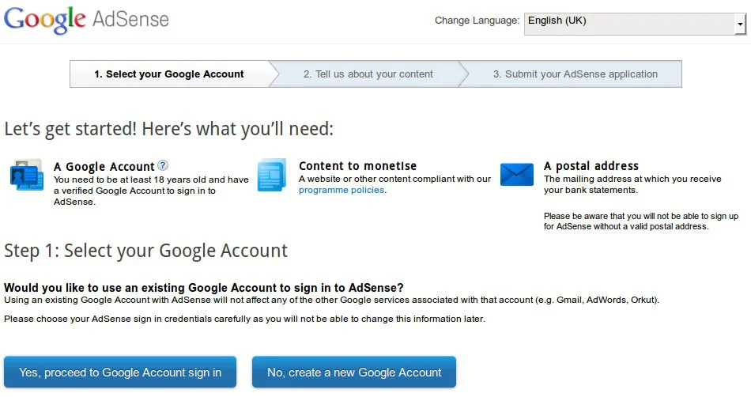This screenshot has width=751, height=397.
Task: Open the programme policies link
Action: pos(341,191)
